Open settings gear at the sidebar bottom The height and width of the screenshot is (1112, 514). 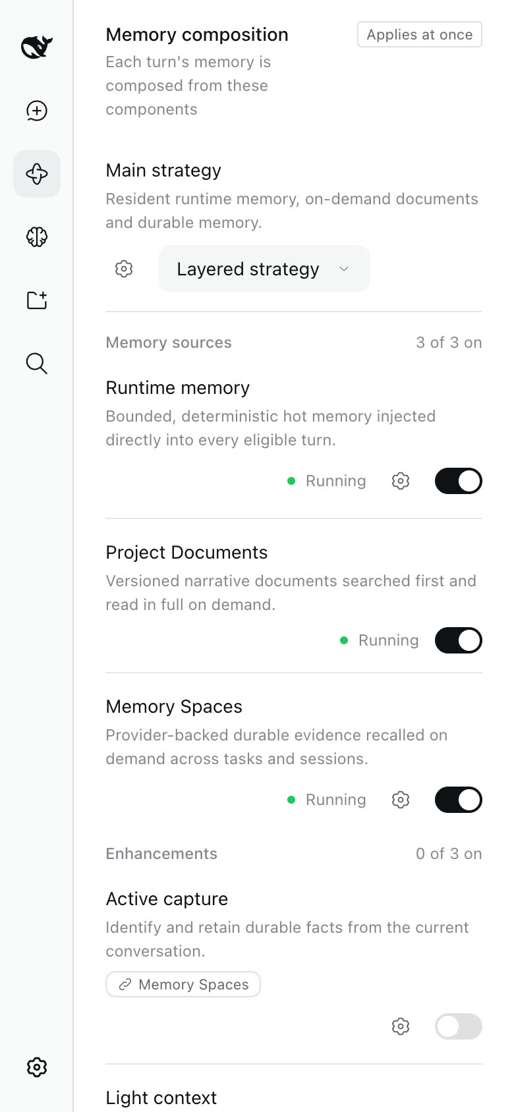click(37, 1067)
